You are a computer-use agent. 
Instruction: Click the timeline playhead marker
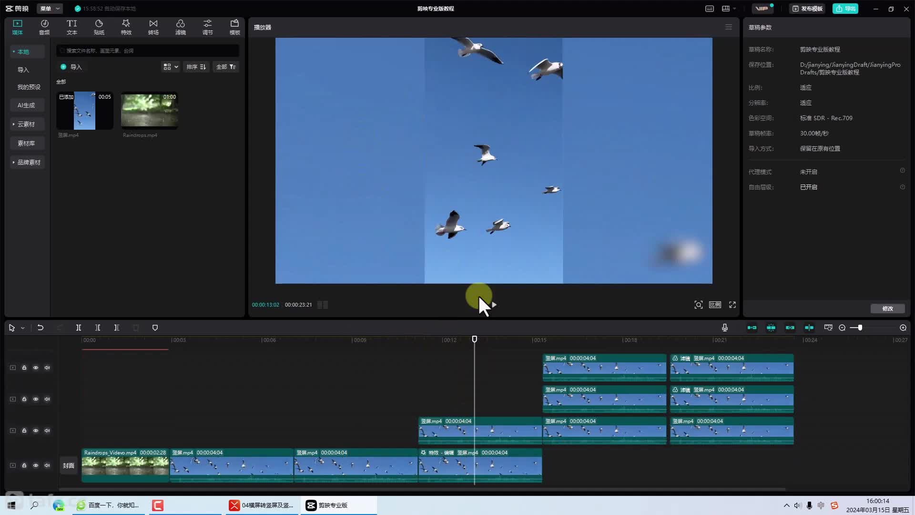[x=475, y=339]
